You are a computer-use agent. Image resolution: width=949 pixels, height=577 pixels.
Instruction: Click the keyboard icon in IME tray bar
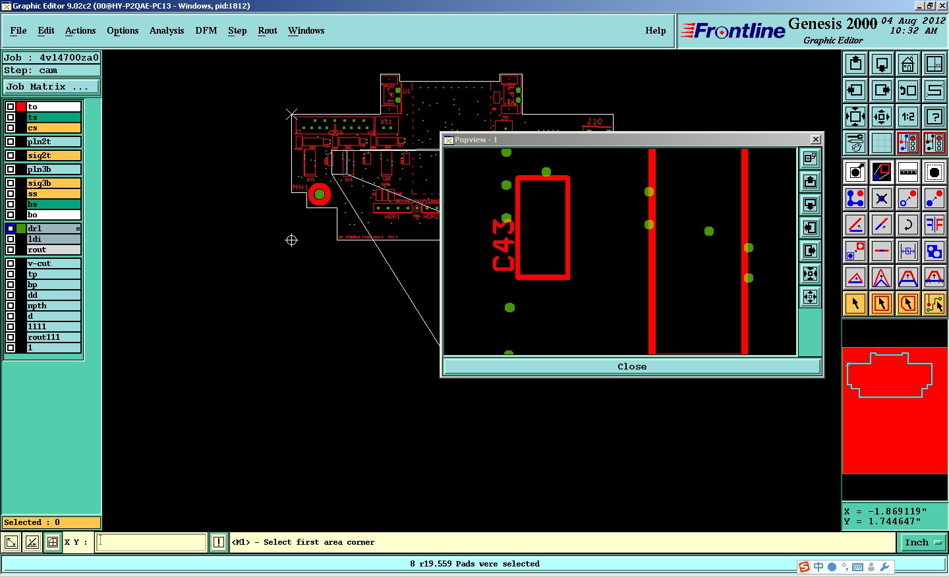click(857, 567)
